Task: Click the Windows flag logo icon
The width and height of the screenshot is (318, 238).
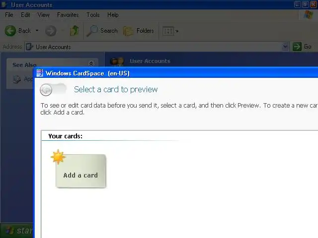Action: pyautogui.click(x=308, y=14)
